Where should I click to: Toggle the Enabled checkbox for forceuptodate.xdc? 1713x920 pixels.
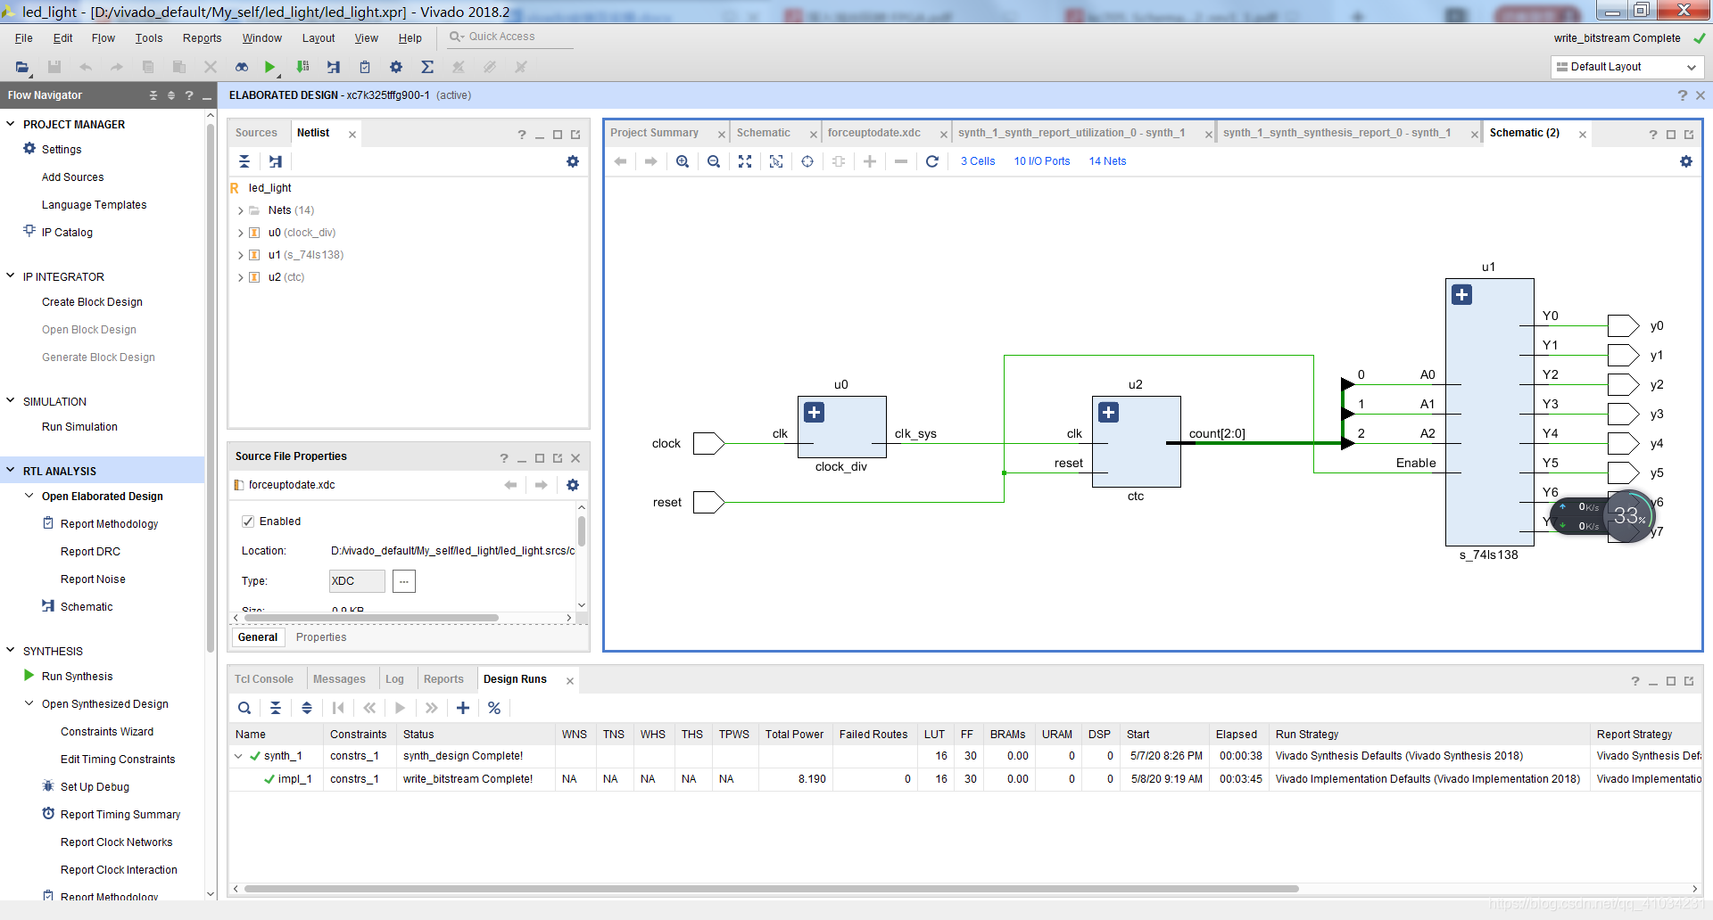point(248,522)
